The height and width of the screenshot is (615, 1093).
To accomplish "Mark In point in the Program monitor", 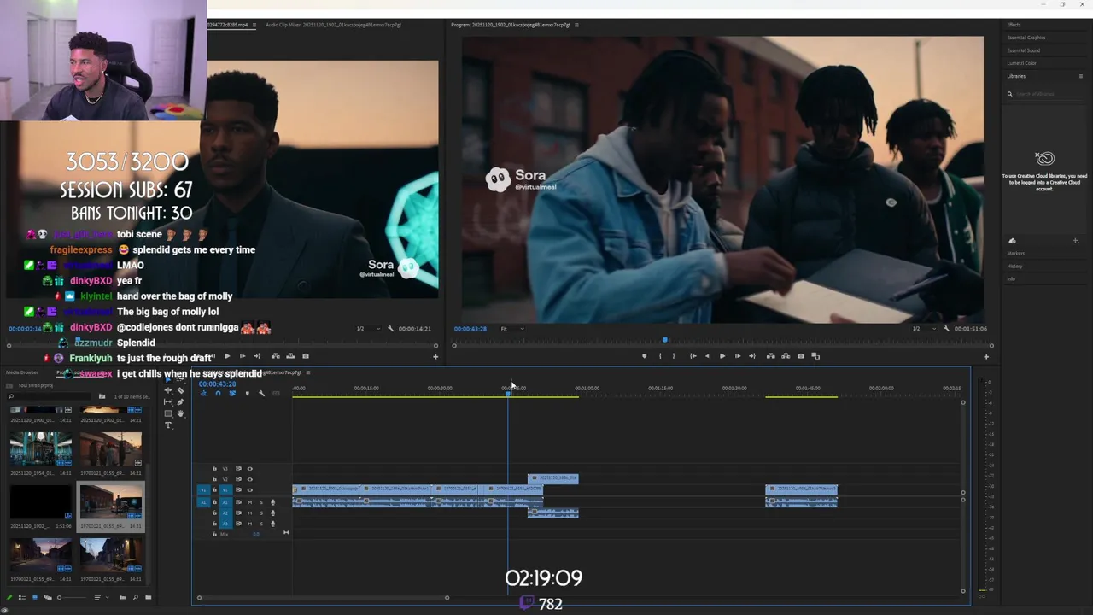I will tap(660, 356).
